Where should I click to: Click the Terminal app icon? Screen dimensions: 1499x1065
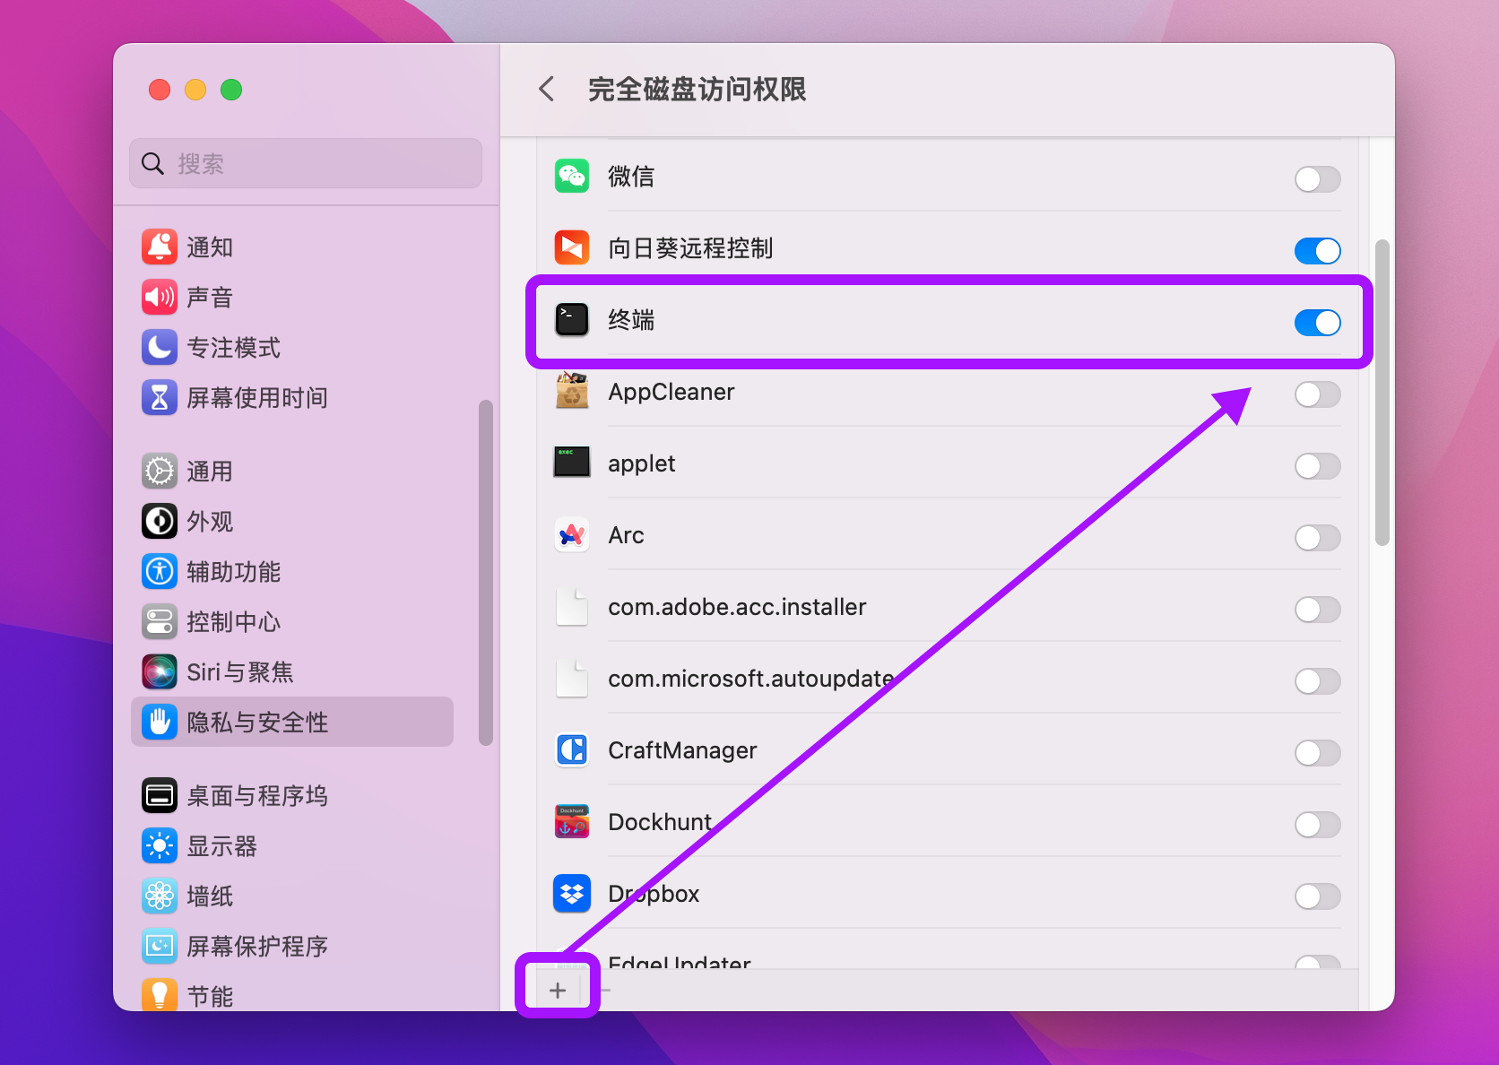pyautogui.click(x=572, y=320)
